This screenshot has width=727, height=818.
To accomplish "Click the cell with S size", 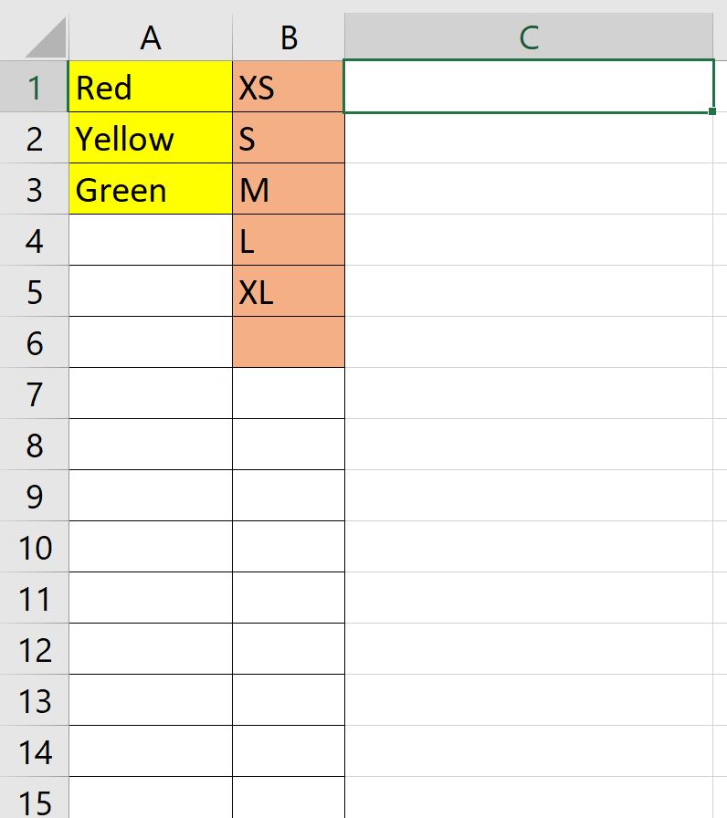I will coord(288,139).
